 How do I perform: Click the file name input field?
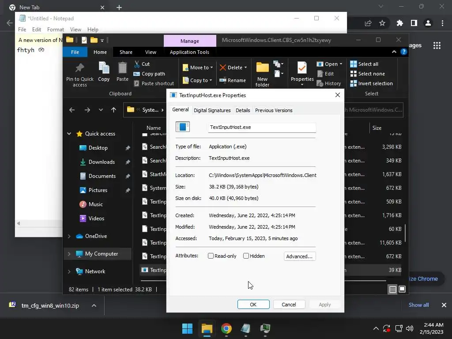pyautogui.click(x=262, y=128)
